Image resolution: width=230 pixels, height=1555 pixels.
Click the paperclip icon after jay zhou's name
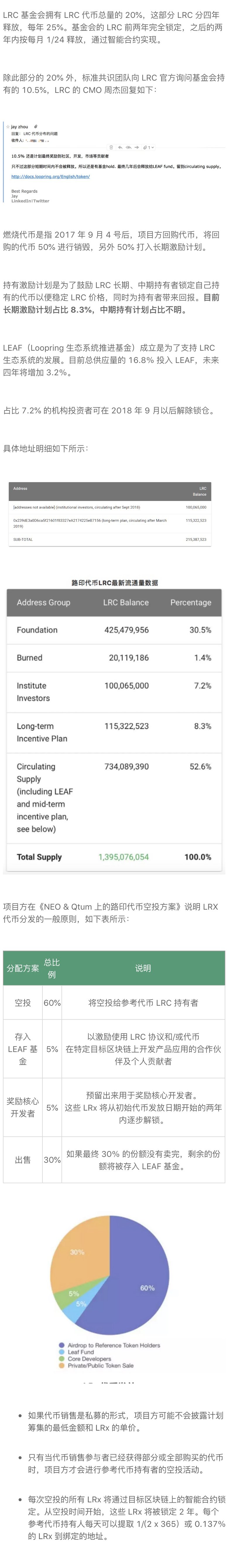click(36, 127)
